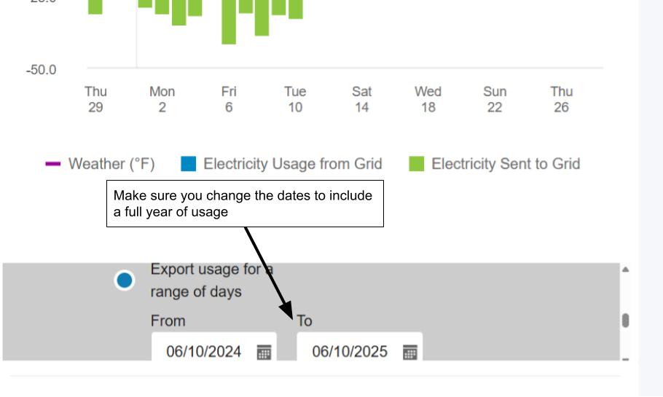The width and height of the screenshot is (663, 397).
Task: Toggle the Weather (°F) legend entry
Action: [101, 164]
